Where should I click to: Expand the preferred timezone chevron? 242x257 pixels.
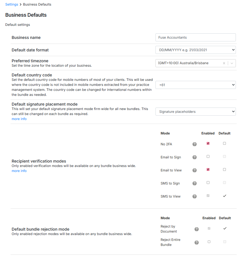[x=232, y=63]
